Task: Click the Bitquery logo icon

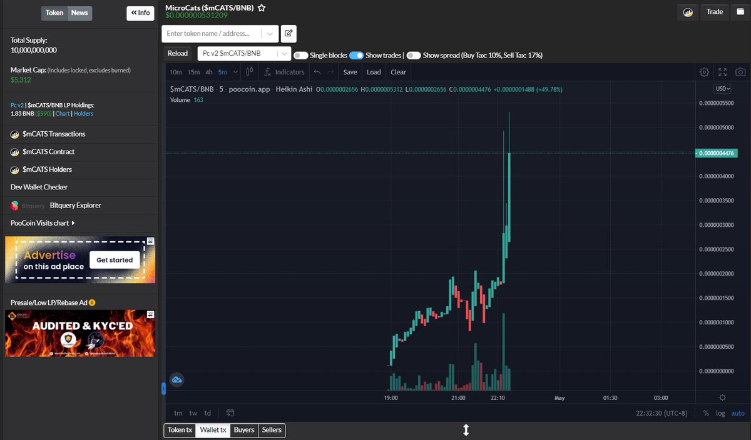Action: click(x=15, y=205)
